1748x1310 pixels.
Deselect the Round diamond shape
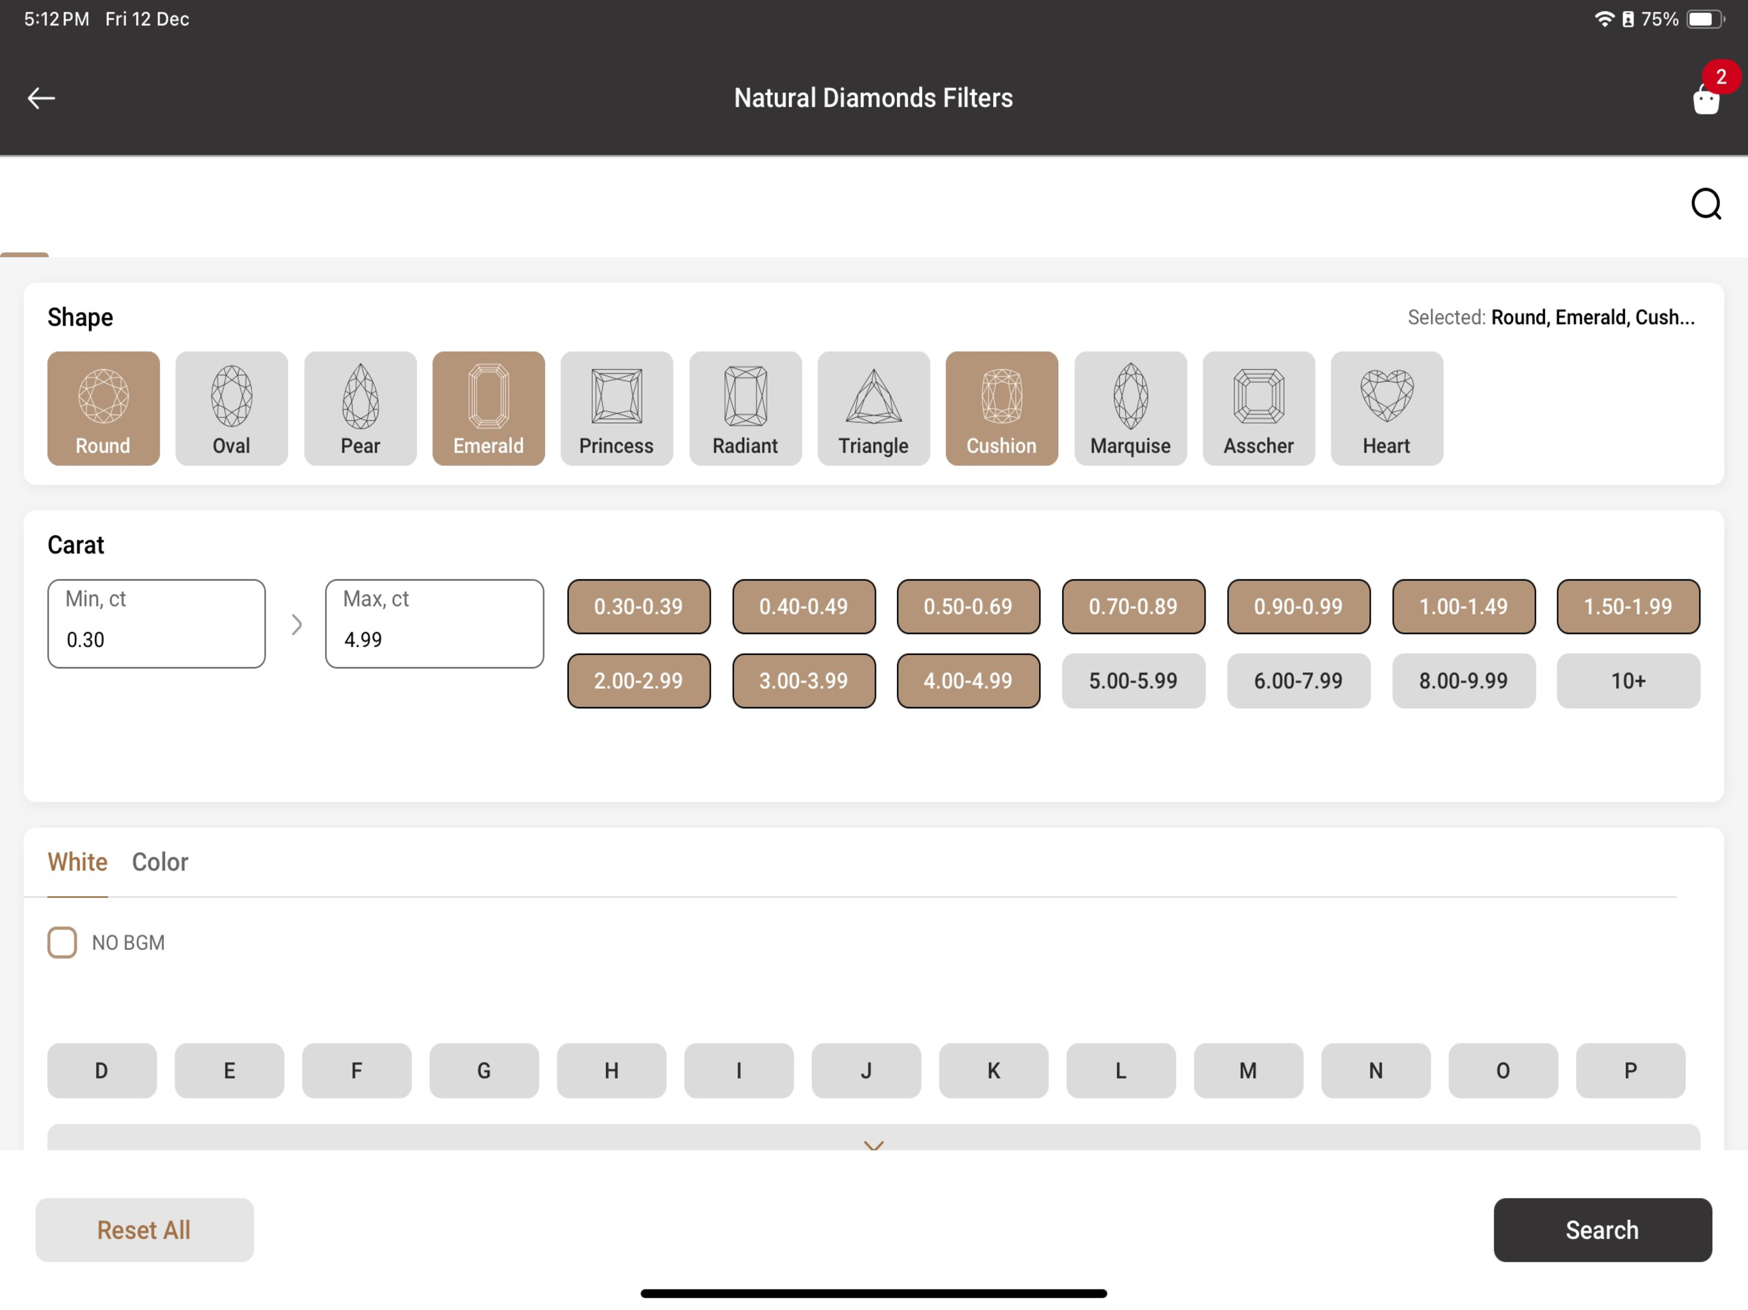click(104, 407)
